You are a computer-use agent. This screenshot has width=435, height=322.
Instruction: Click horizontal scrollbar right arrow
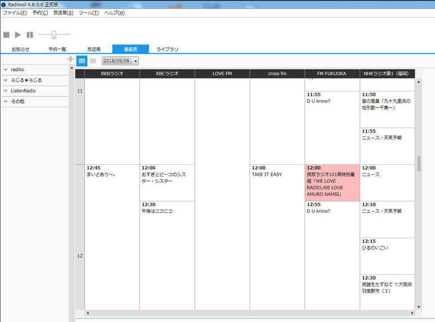point(412,313)
